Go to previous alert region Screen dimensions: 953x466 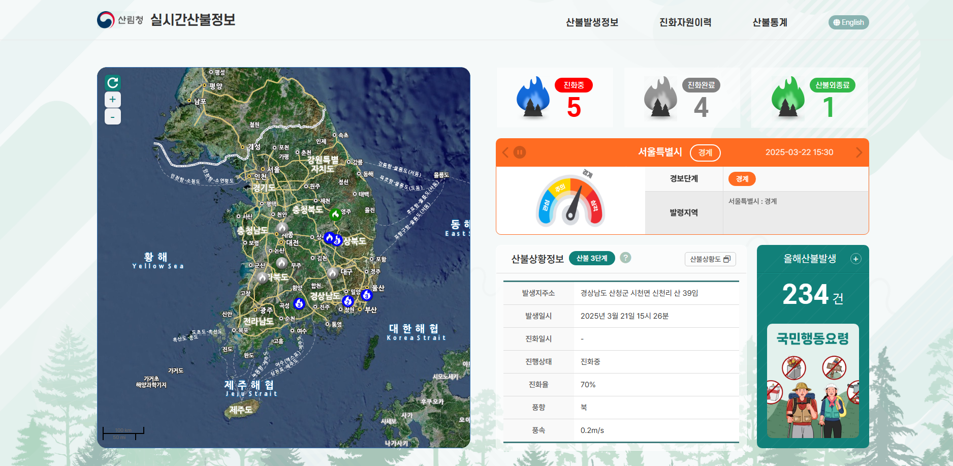click(505, 152)
